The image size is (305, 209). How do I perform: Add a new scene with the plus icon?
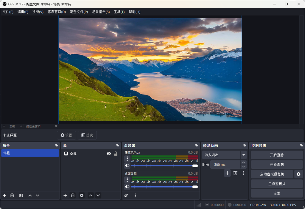click(x=4, y=195)
